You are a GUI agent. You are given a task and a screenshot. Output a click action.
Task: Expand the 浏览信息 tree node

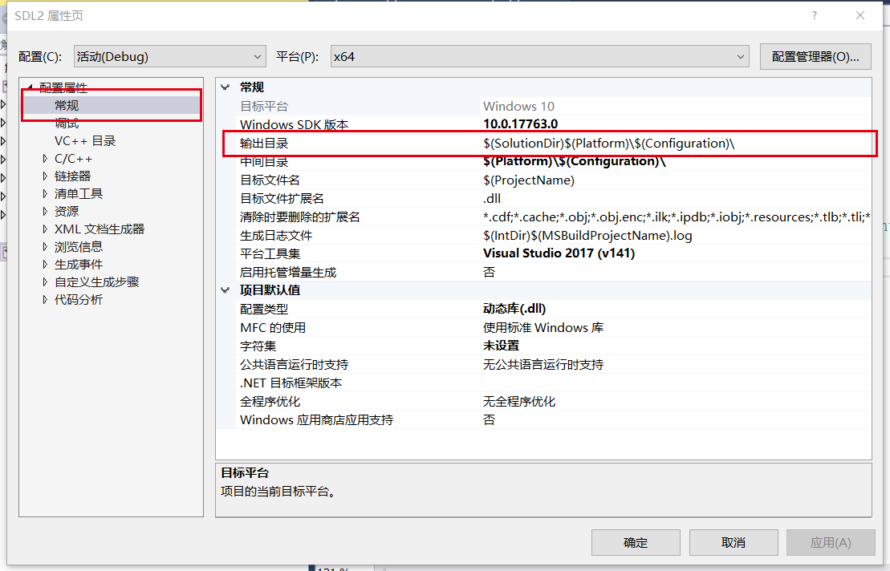pos(45,247)
